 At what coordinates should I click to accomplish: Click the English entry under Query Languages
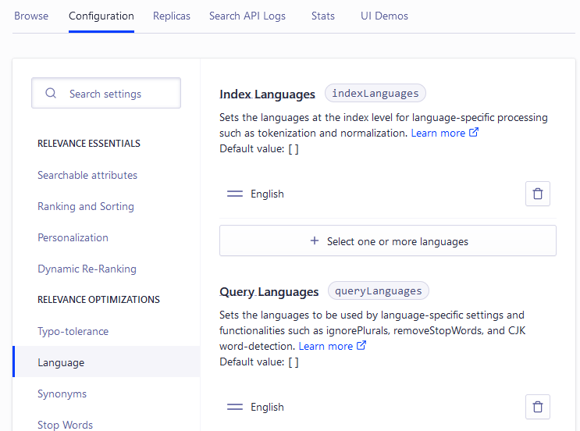[x=267, y=407]
